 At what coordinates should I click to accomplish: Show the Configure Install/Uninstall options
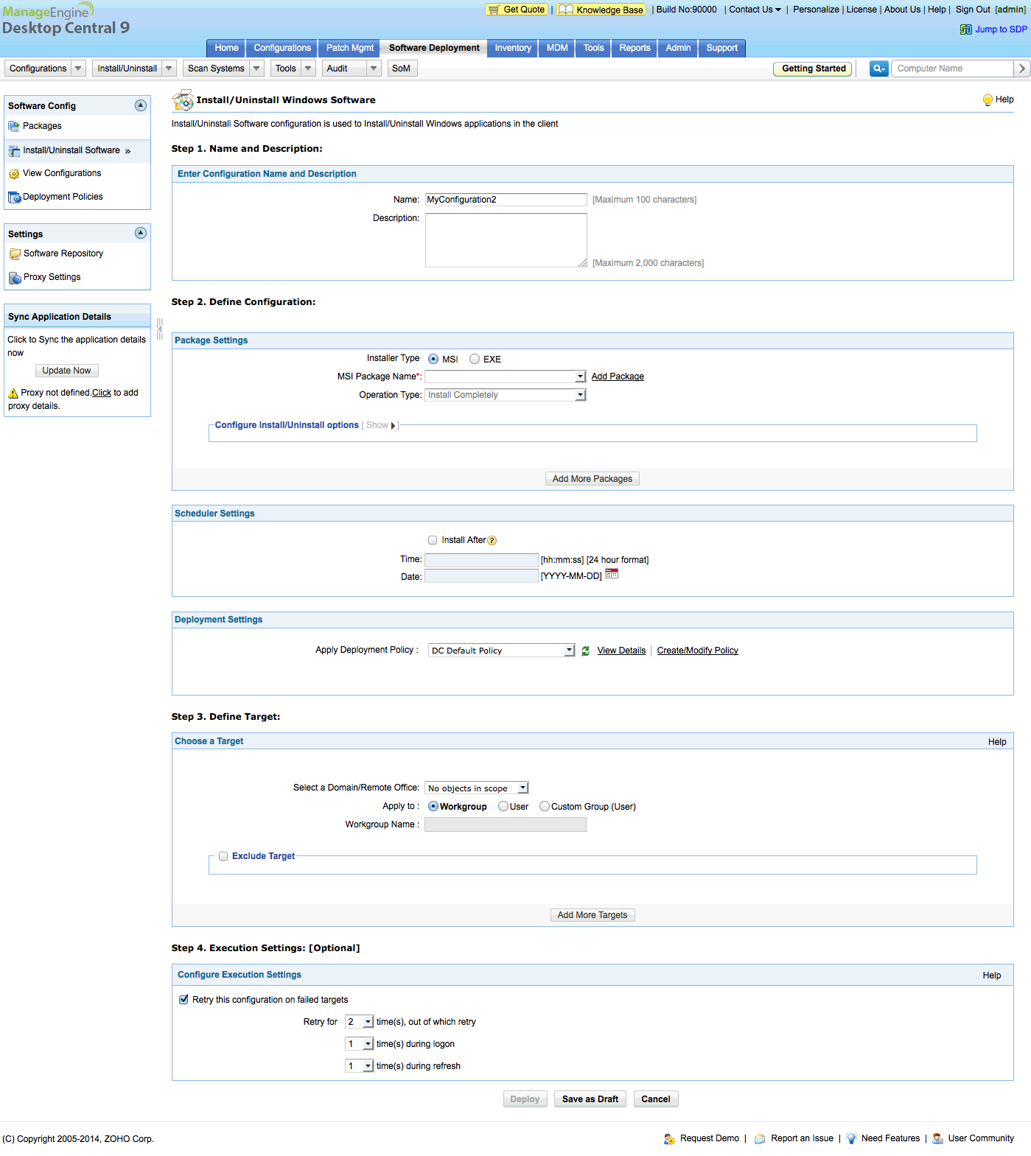click(380, 425)
